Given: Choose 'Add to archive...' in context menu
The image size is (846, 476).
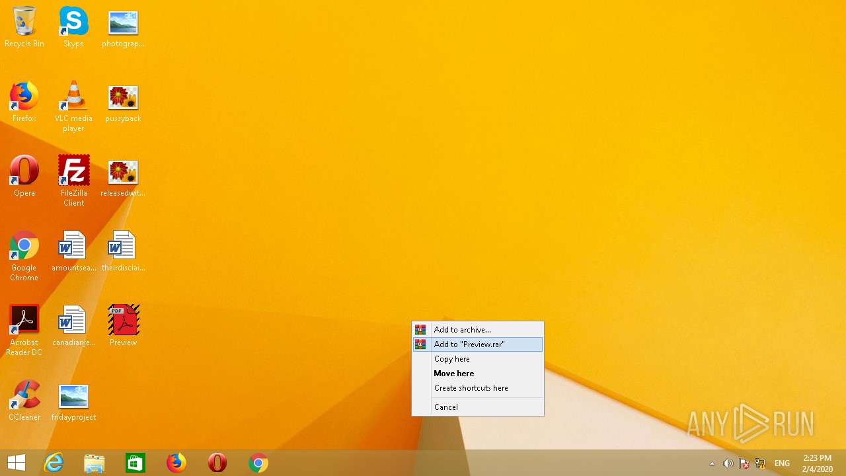Looking at the screenshot, I should pos(477,330).
